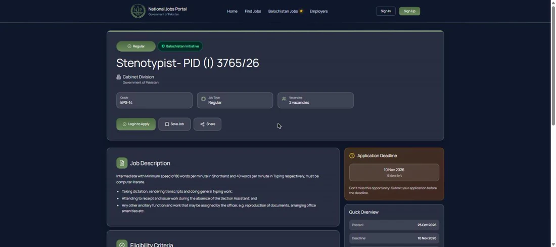Share the Stenotypist job posting
The image size is (556, 247).
coord(207,124)
